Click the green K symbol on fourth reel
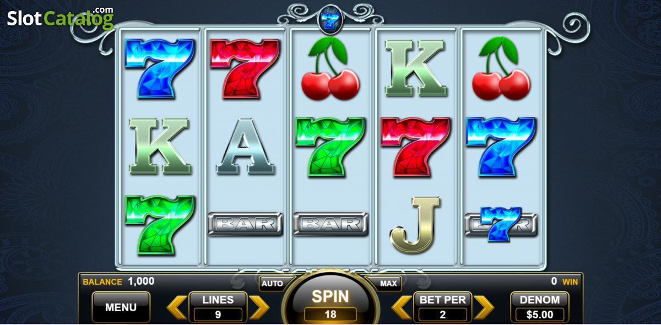Screen dimensions: 661x325 [x=416, y=68]
